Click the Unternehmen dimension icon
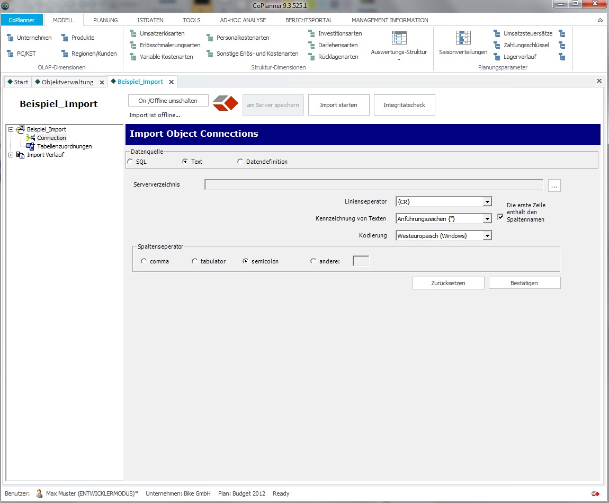 tap(11, 38)
